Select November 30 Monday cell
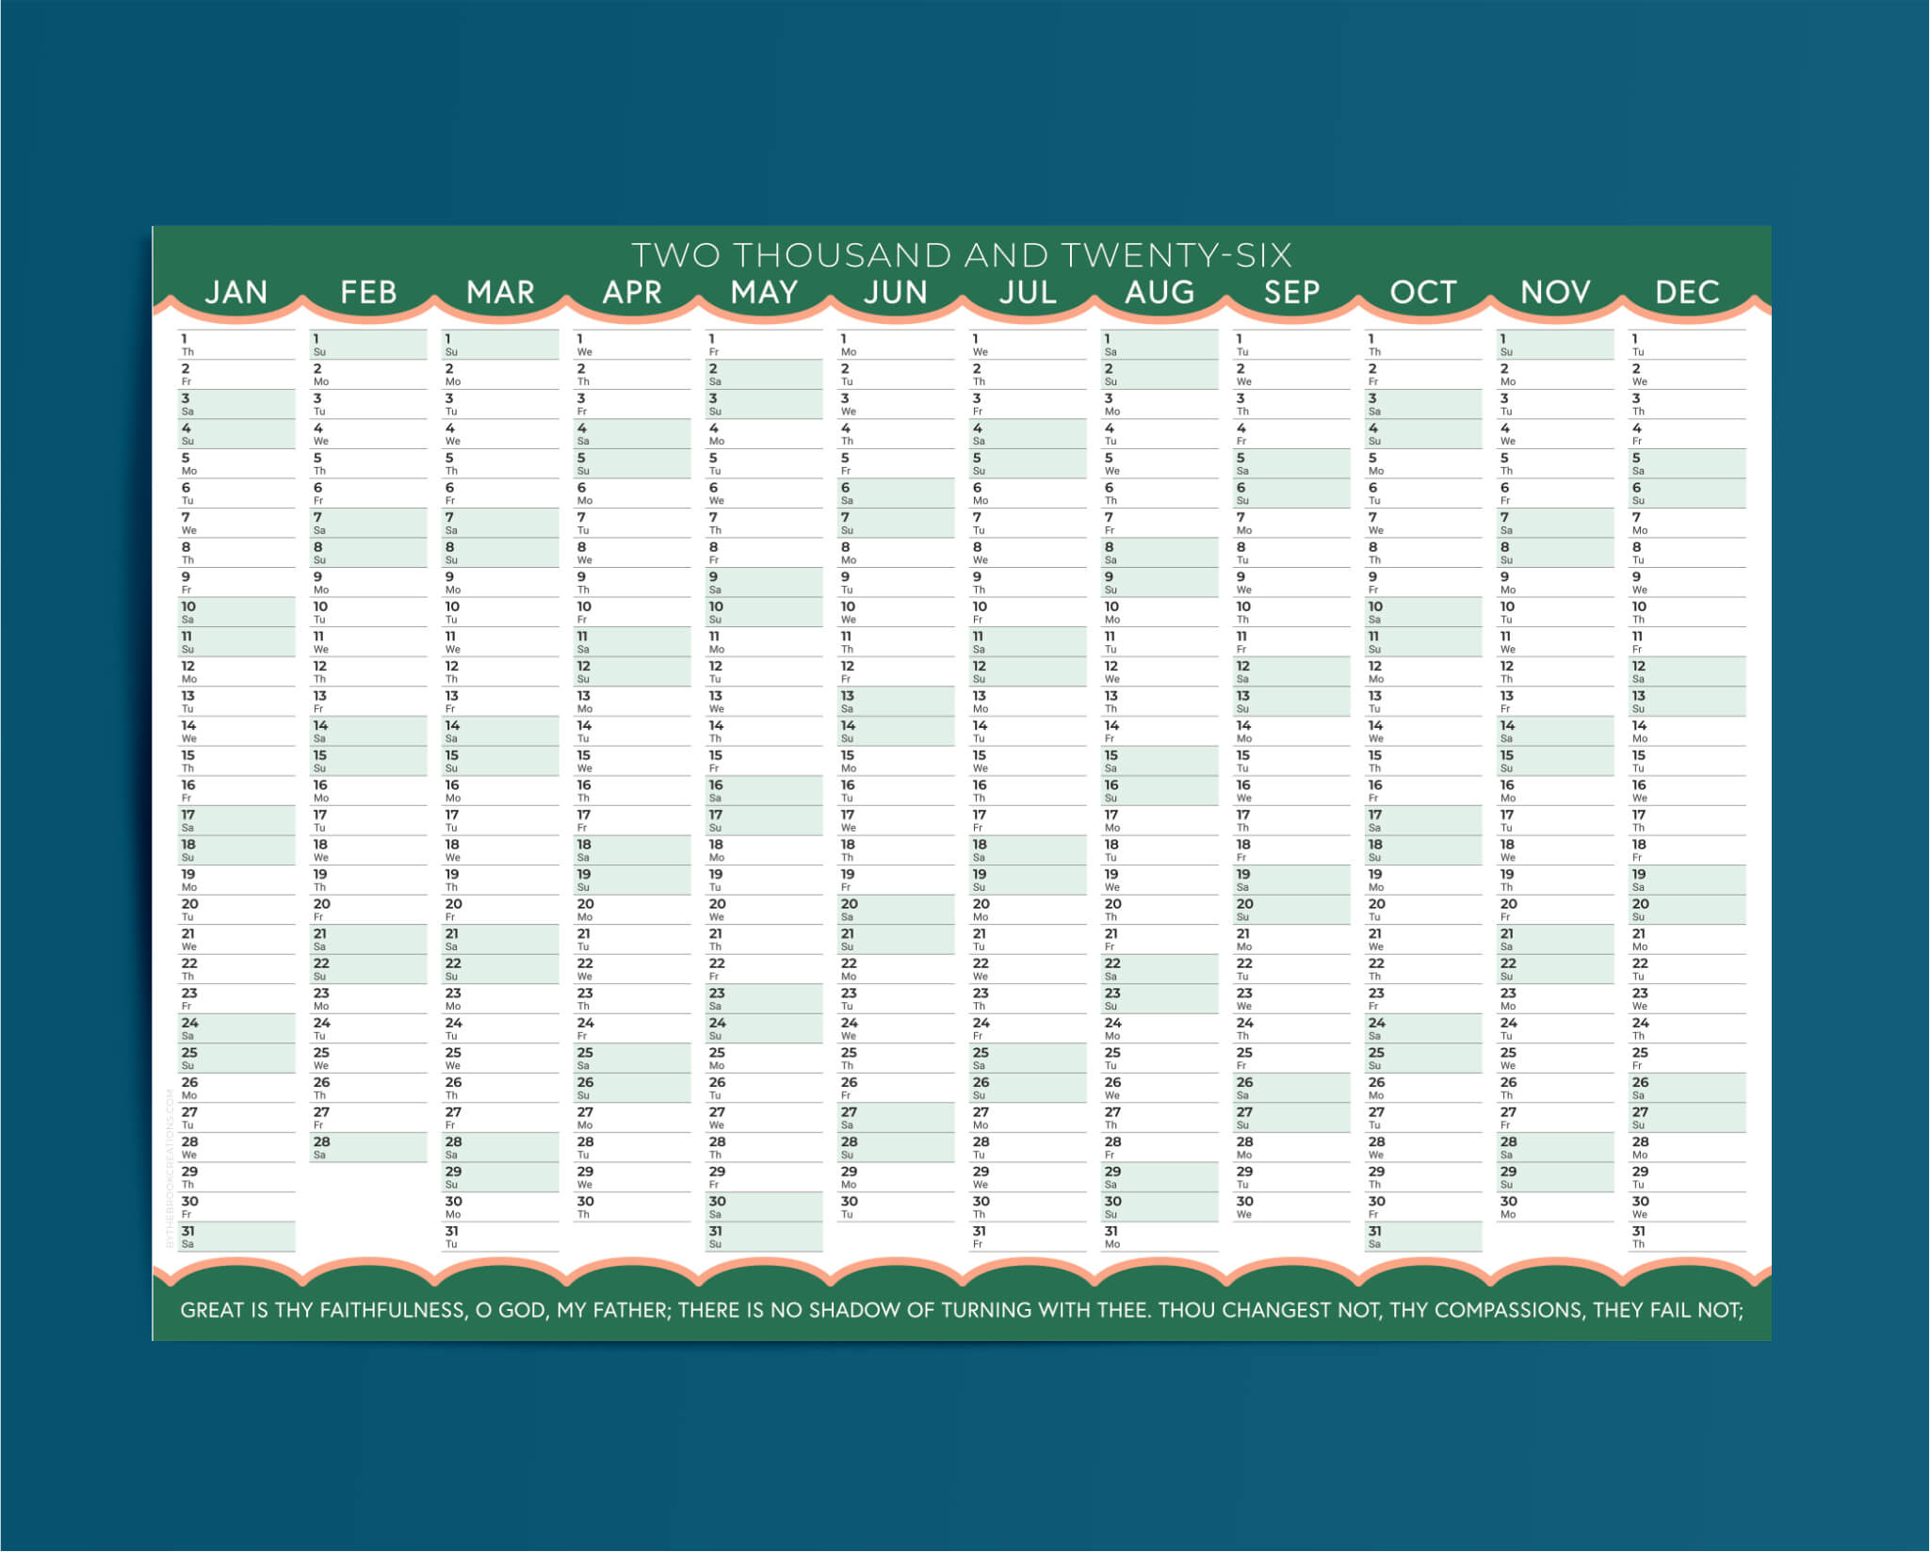Image resolution: width=1930 pixels, height=1552 pixels. [x=1555, y=1207]
